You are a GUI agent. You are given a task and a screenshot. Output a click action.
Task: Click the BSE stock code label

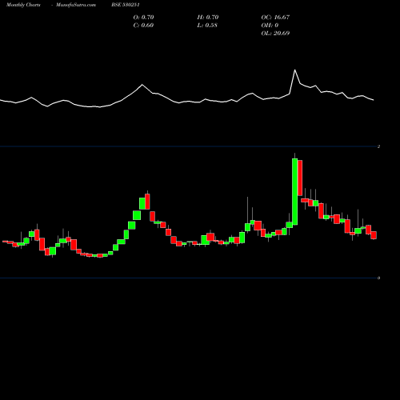pos(126,5)
